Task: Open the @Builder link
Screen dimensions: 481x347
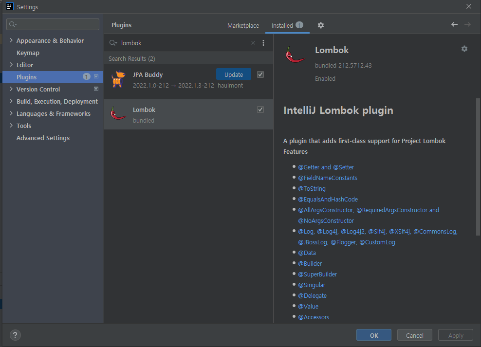Action: pos(310,264)
